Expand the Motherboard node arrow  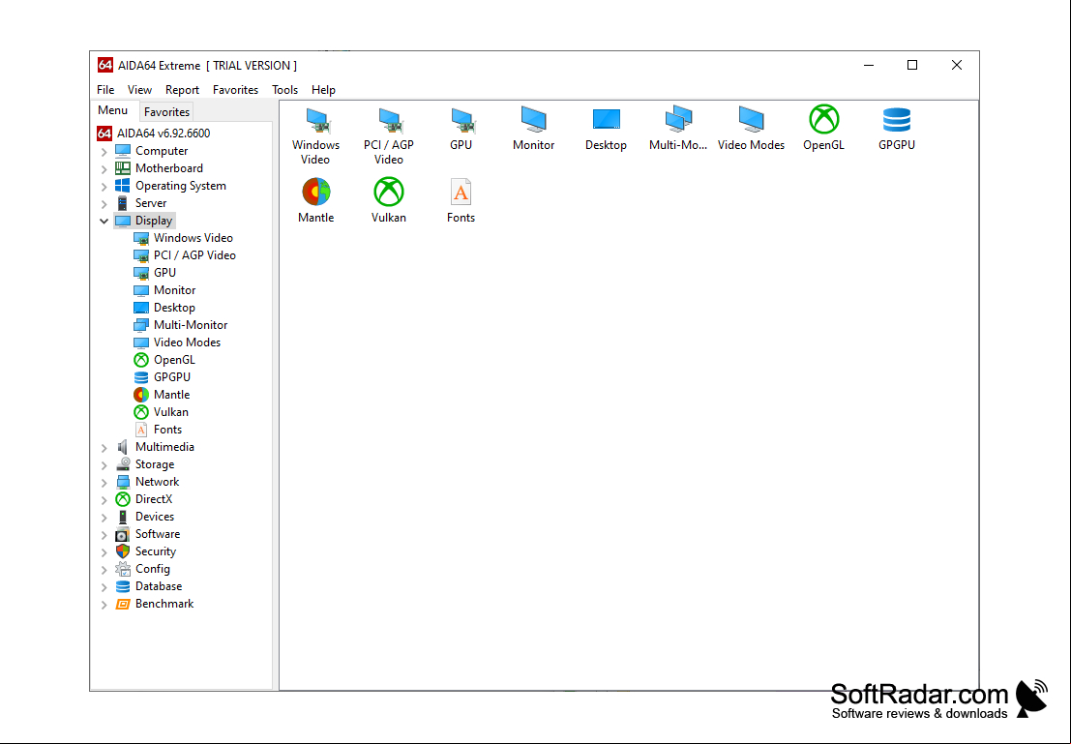pyautogui.click(x=104, y=168)
